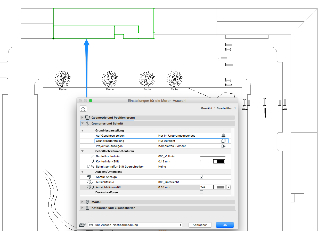Click the cube icon in Grundrissdarstellung row
The height and width of the screenshot is (231, 326).
tap(223, 141)
